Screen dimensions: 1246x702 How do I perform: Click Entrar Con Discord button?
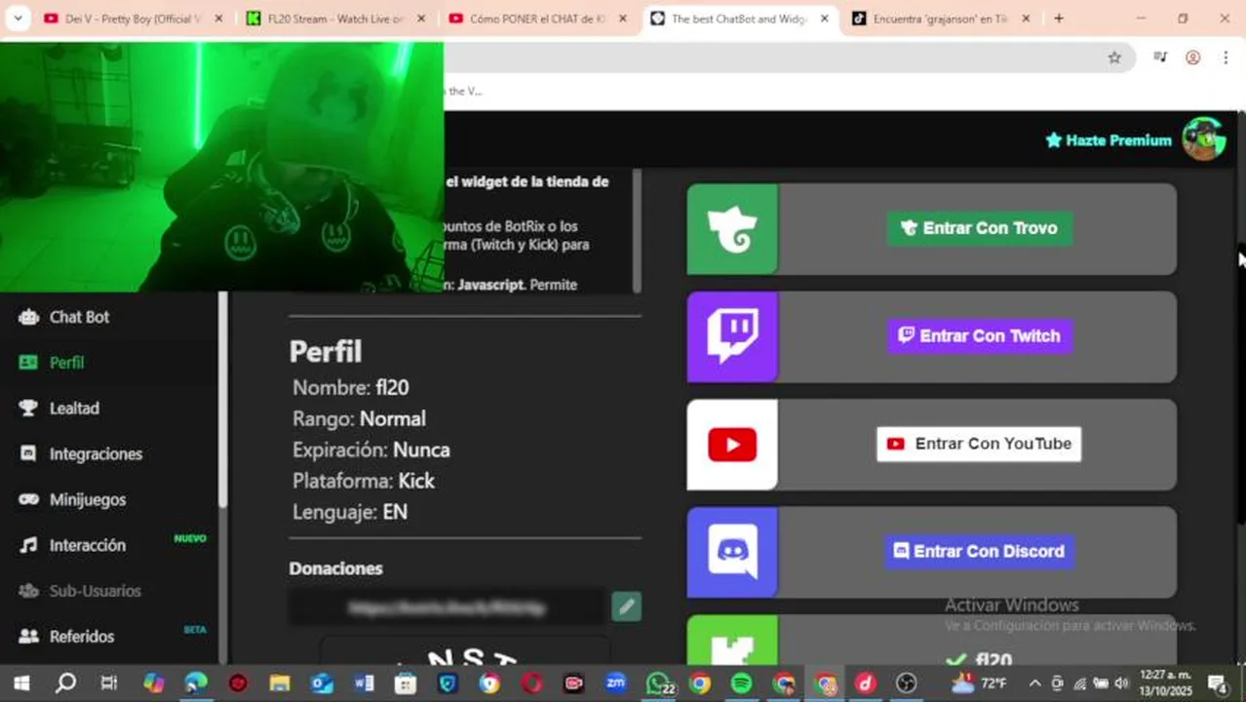click(979, 551)
